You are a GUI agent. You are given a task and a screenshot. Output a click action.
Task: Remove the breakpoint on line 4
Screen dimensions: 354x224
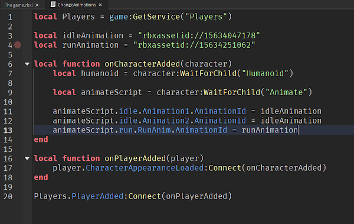pos(18,45)
